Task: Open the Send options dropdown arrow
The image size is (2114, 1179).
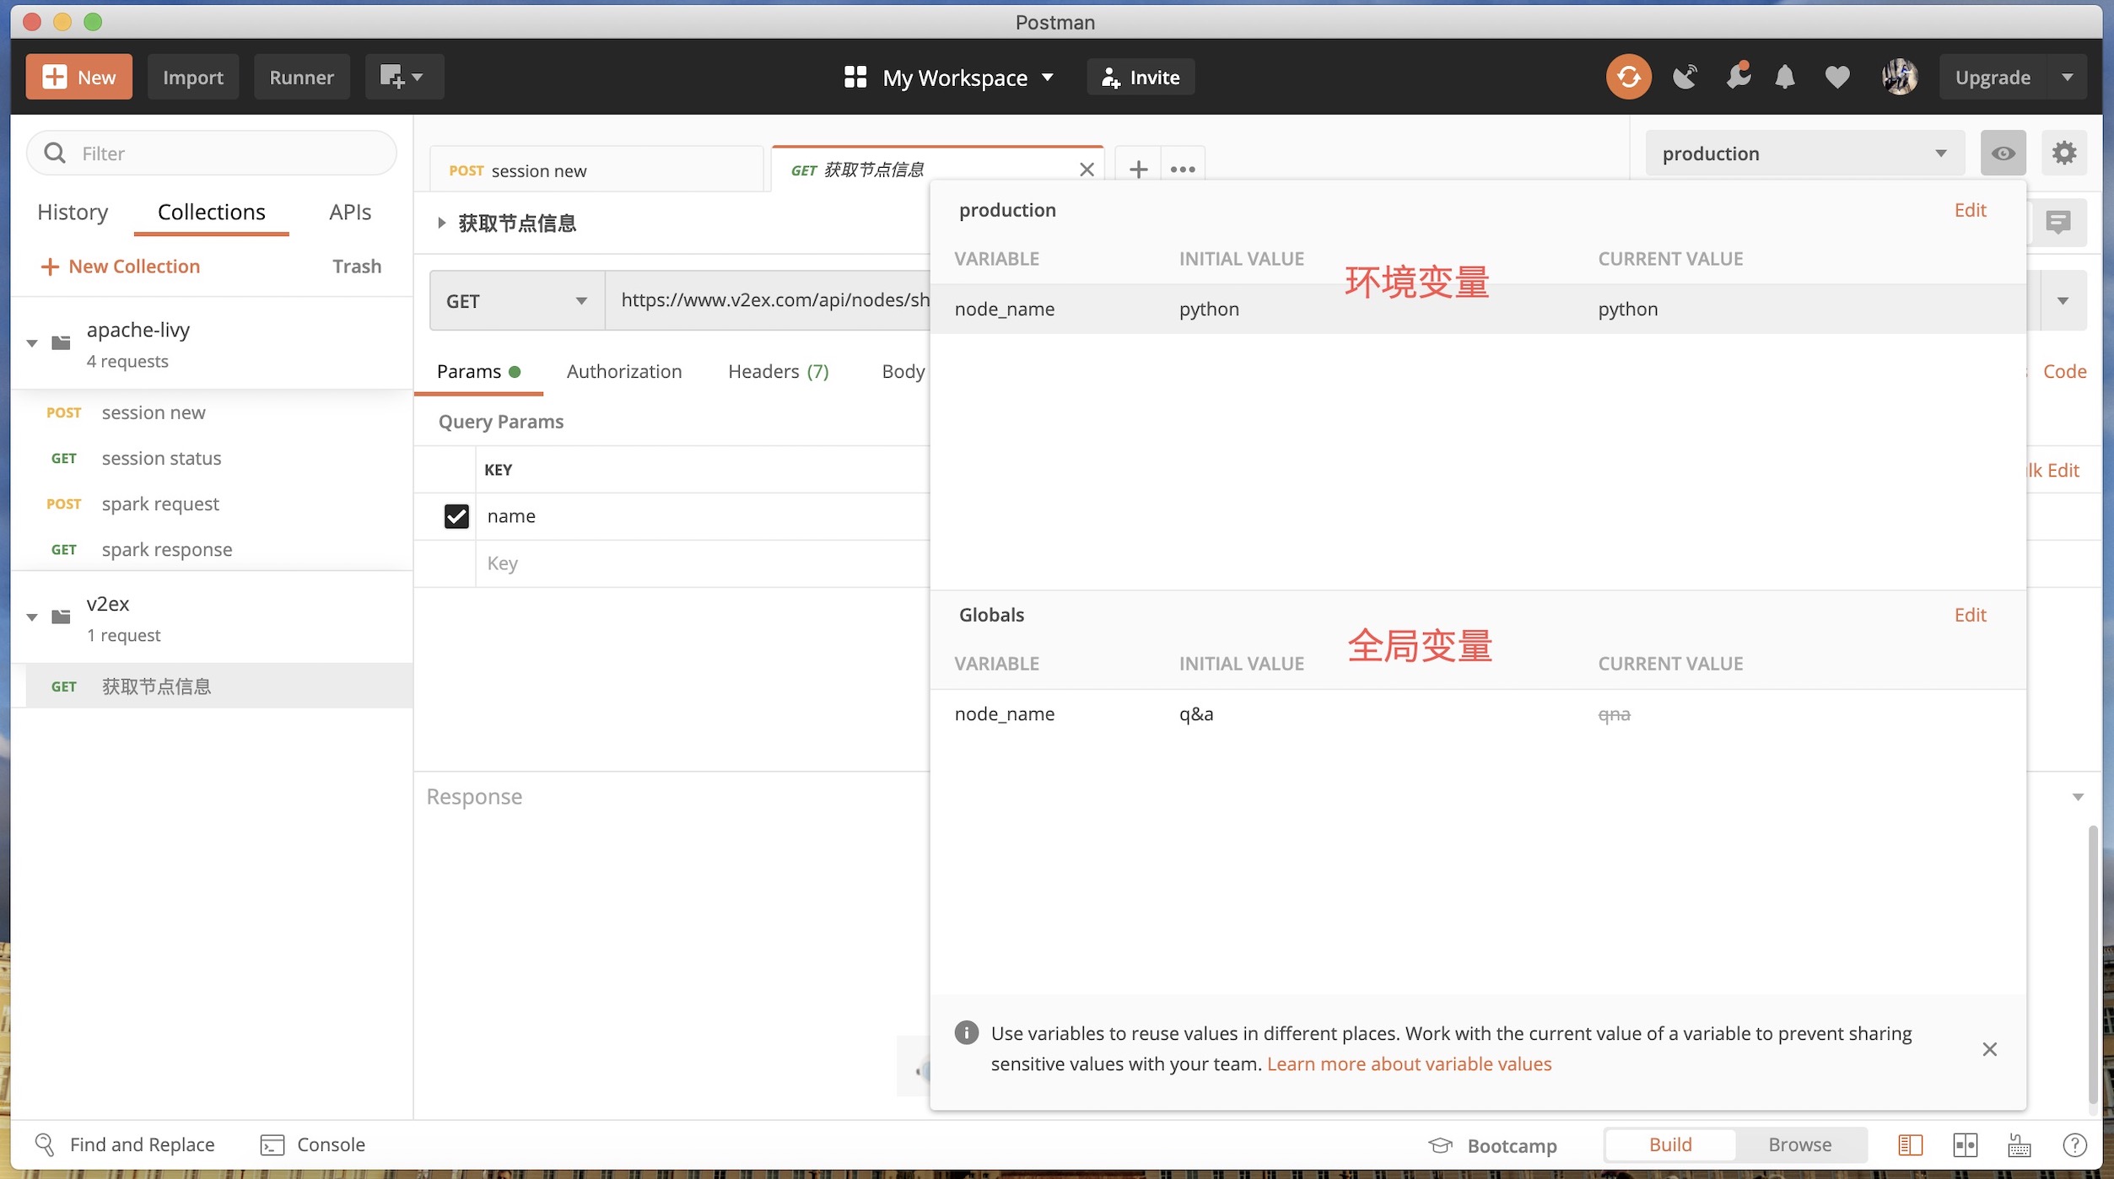Action: pos(2063,300)
